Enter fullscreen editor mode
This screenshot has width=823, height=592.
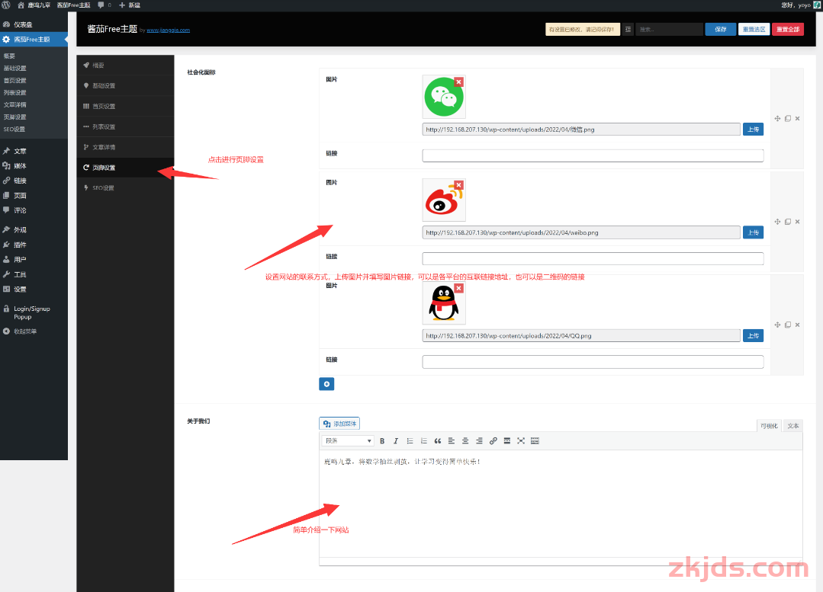pos(521,441)
